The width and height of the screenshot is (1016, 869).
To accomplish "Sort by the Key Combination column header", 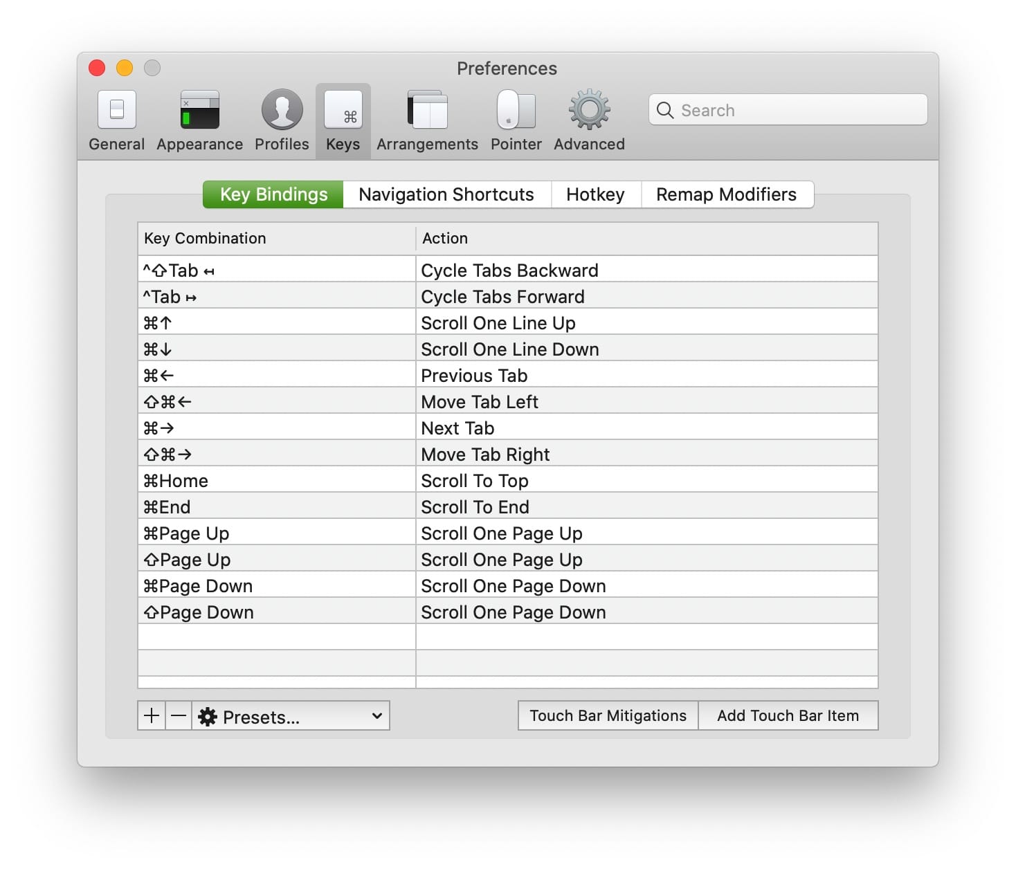I will coord(275,238).
